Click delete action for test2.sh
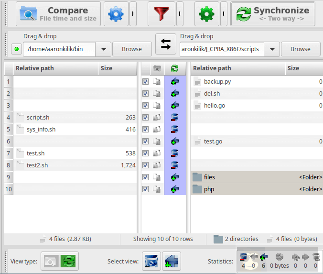 click(175, 165)
